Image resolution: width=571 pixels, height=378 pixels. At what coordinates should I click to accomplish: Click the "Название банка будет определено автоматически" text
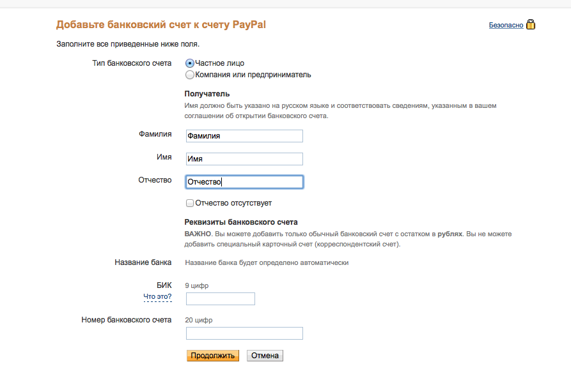coord(267,262)
